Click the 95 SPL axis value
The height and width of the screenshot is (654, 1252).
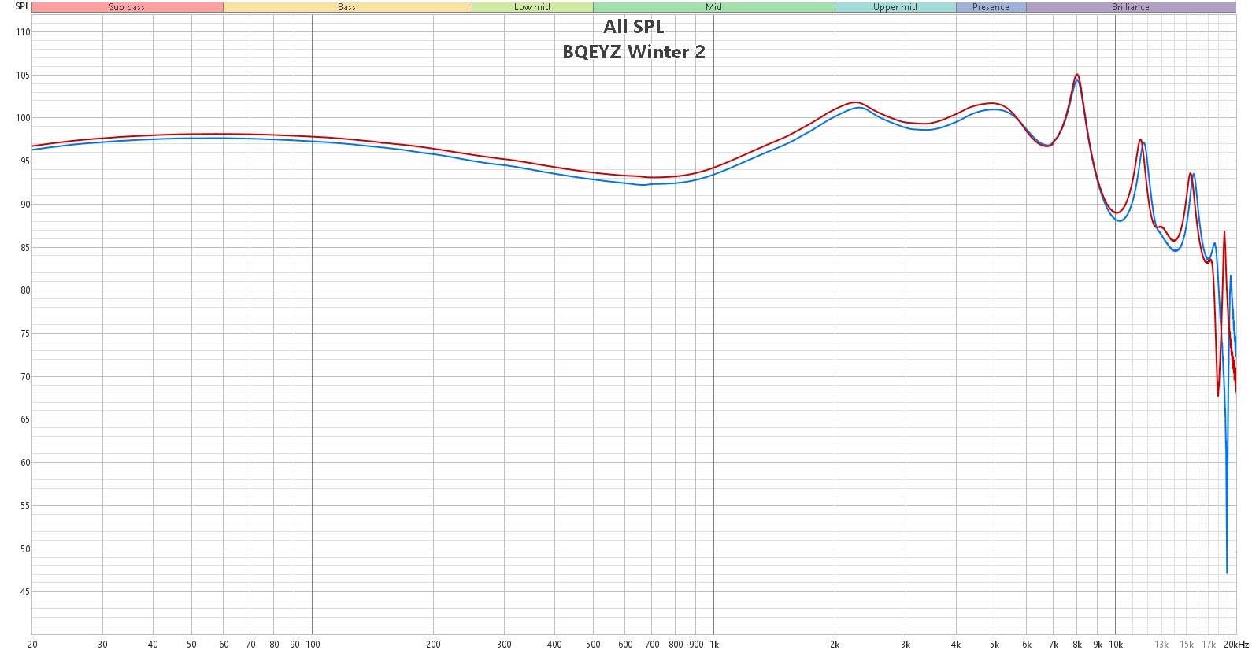25,161
